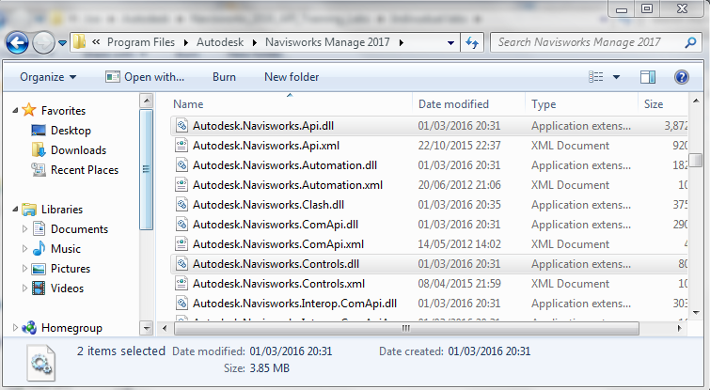The height and width of the screenshot is (390, 710).
Task: Expand arrow after Autodesk breadcrumb
Action: pos(255,42)
